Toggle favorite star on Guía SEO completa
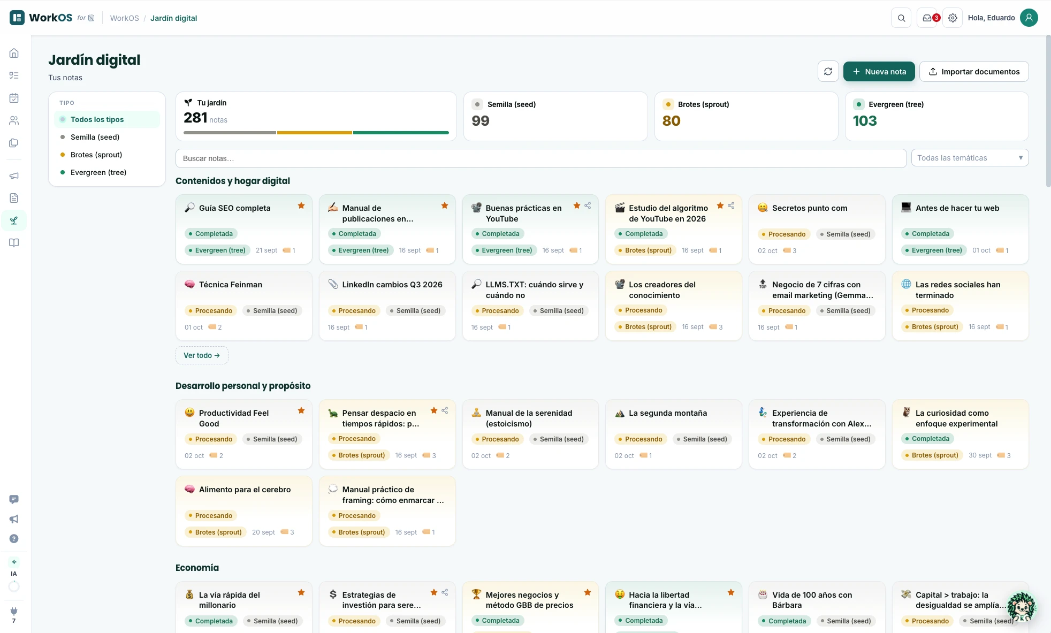This screenshot has width=1051, height=633. pos(301,205)
